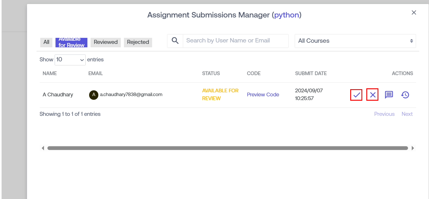Screen dimensions: 429x199
Task: Open the Preview Code link
Action: [x=263, y=95]
